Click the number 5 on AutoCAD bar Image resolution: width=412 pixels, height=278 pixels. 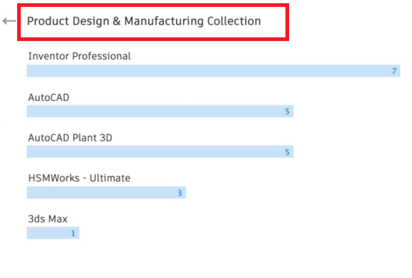[287, 112]
